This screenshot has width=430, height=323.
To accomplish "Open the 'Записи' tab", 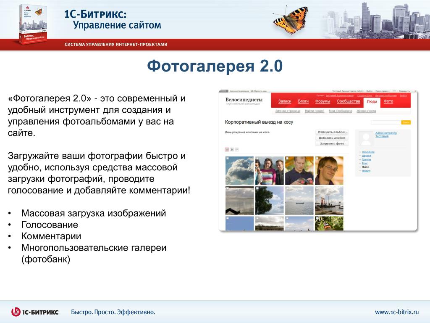I will pyautogui.click(x=285, y=101).
